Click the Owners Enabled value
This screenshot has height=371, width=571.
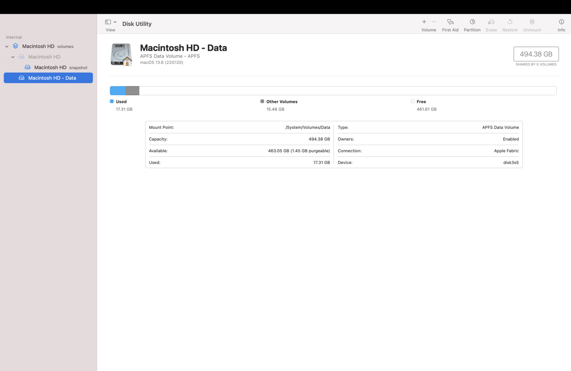[x=511, y=139]
